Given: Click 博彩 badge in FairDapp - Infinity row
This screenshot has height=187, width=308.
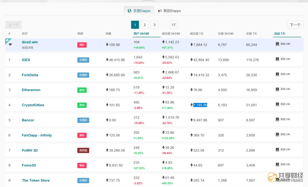Looking at the screenshot, I should (x=82, y=135).
